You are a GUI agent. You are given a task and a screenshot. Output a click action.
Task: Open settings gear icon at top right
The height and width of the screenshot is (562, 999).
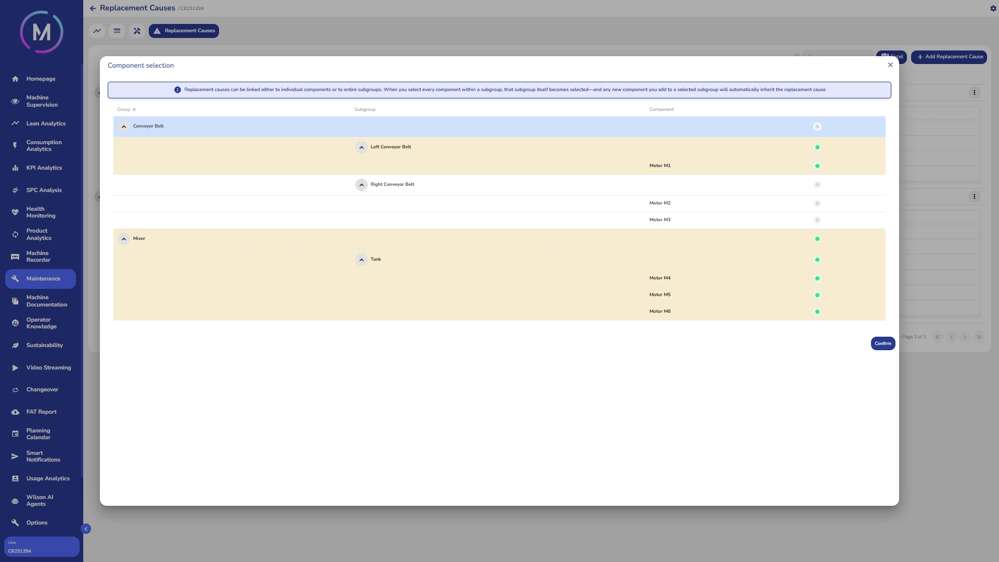point(993,8)
